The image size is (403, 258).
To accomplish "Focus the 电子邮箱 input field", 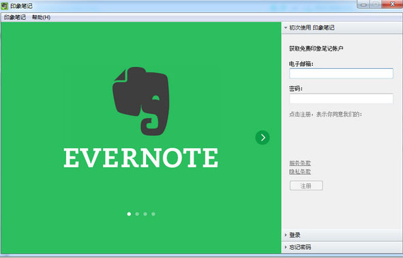I will [341, 74].
